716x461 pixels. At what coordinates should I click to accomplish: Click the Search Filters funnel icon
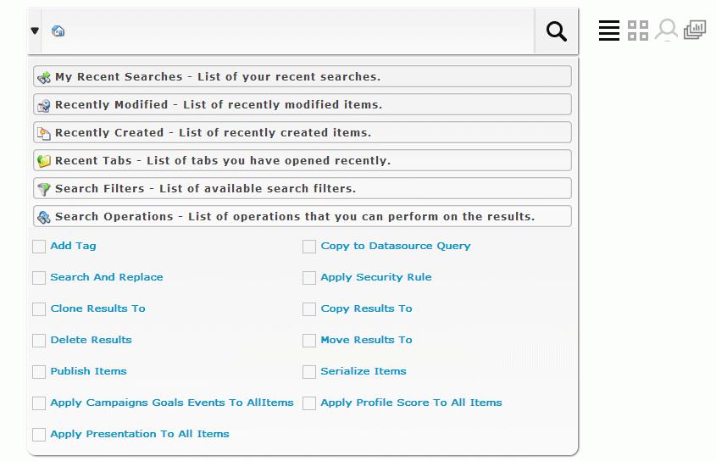[x=44, y=189]
